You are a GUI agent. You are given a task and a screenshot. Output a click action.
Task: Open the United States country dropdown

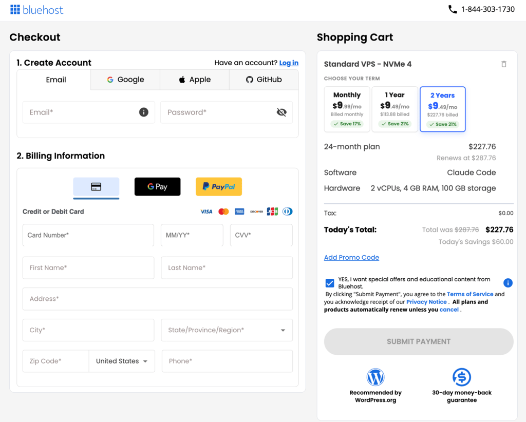pyautogui.click(x=122, y=361)
